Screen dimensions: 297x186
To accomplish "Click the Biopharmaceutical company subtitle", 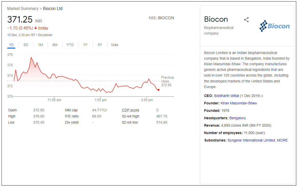I will pyautogui.click(x=219, y=30).
